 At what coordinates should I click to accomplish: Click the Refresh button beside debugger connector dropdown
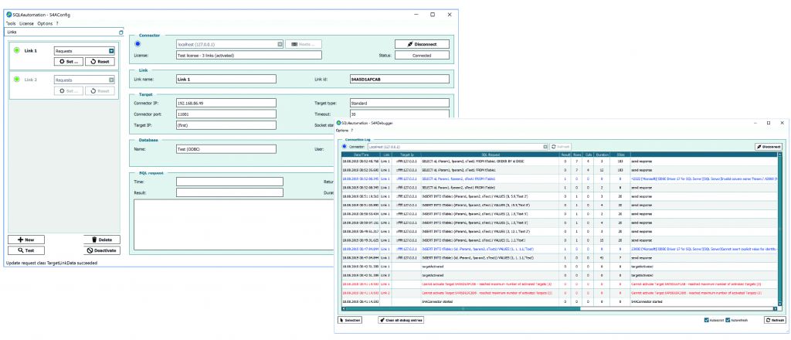[x=561, y=146]
